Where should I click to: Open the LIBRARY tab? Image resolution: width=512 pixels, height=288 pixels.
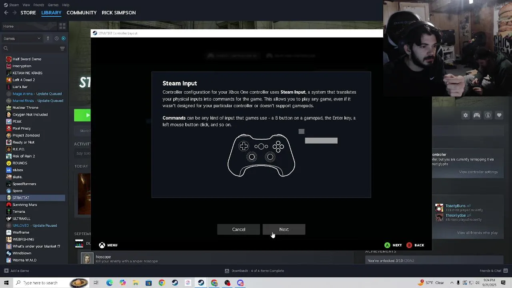click(51, 13)
